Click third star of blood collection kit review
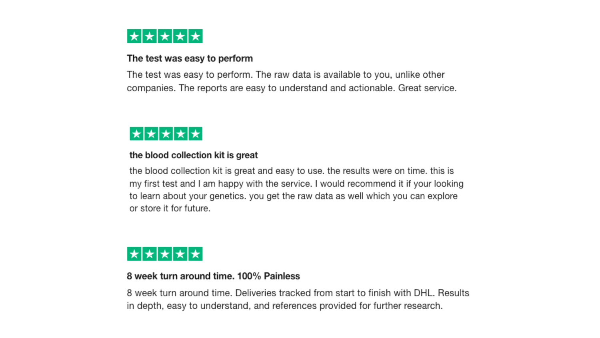Image resolution: width=600 pixels, height=338 pixels. [166, 134]
